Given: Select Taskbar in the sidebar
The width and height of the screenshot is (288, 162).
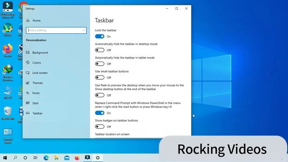Looking at the screenshot, I should (x=34, y=113).
